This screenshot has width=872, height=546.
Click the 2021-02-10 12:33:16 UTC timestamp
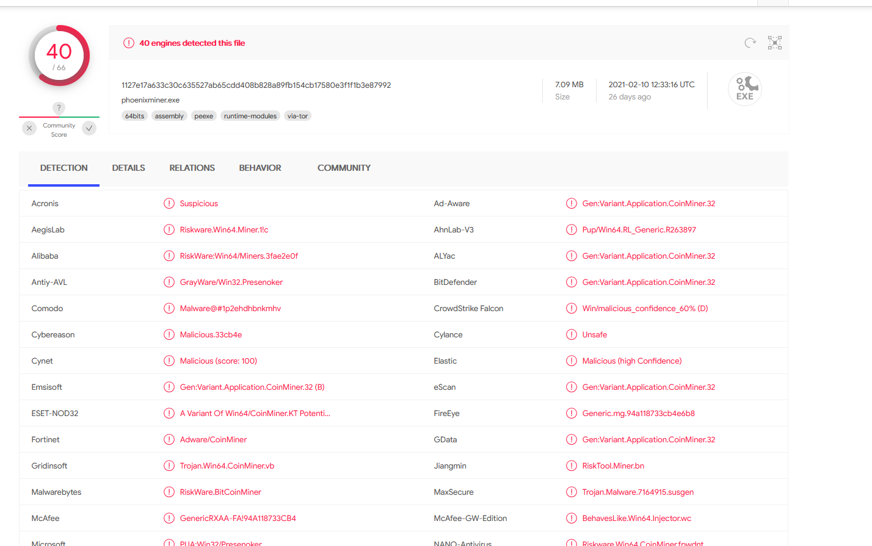pyautogui.click(x=652, y=85)
